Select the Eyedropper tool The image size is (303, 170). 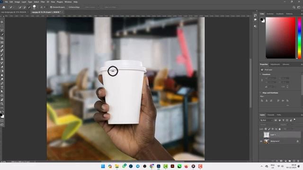(x=2, y=46)
